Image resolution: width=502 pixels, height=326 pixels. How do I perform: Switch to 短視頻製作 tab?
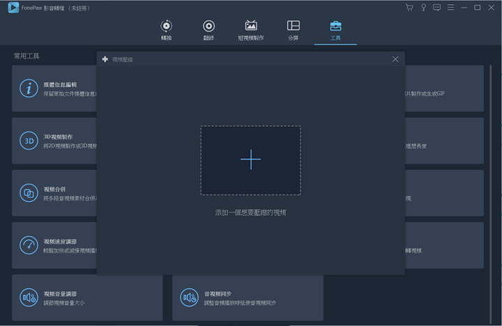point(251,31)
